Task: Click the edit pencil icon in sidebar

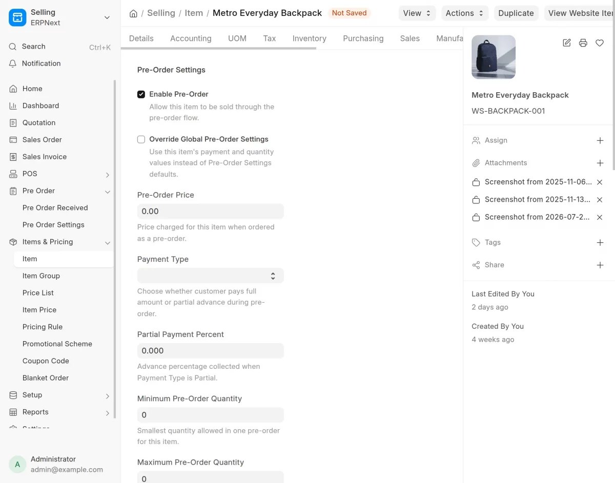Action: 566,43
